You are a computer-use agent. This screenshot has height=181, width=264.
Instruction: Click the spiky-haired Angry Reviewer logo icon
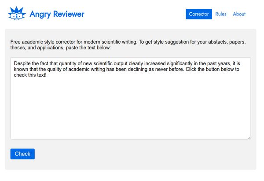pyautogui.click(x=17, y=13)
